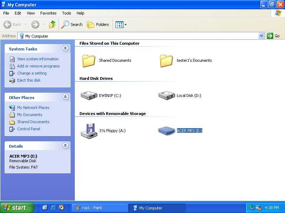Expand the Address bar dropdown

point(261,36)
